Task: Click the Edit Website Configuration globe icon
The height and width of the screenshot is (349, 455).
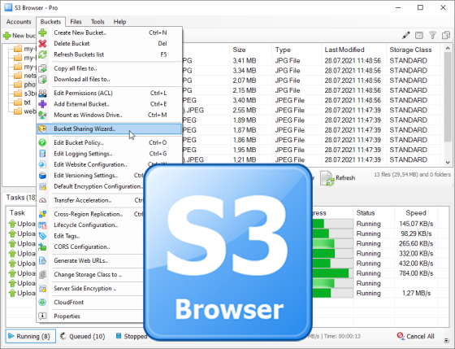Action: 42,164
